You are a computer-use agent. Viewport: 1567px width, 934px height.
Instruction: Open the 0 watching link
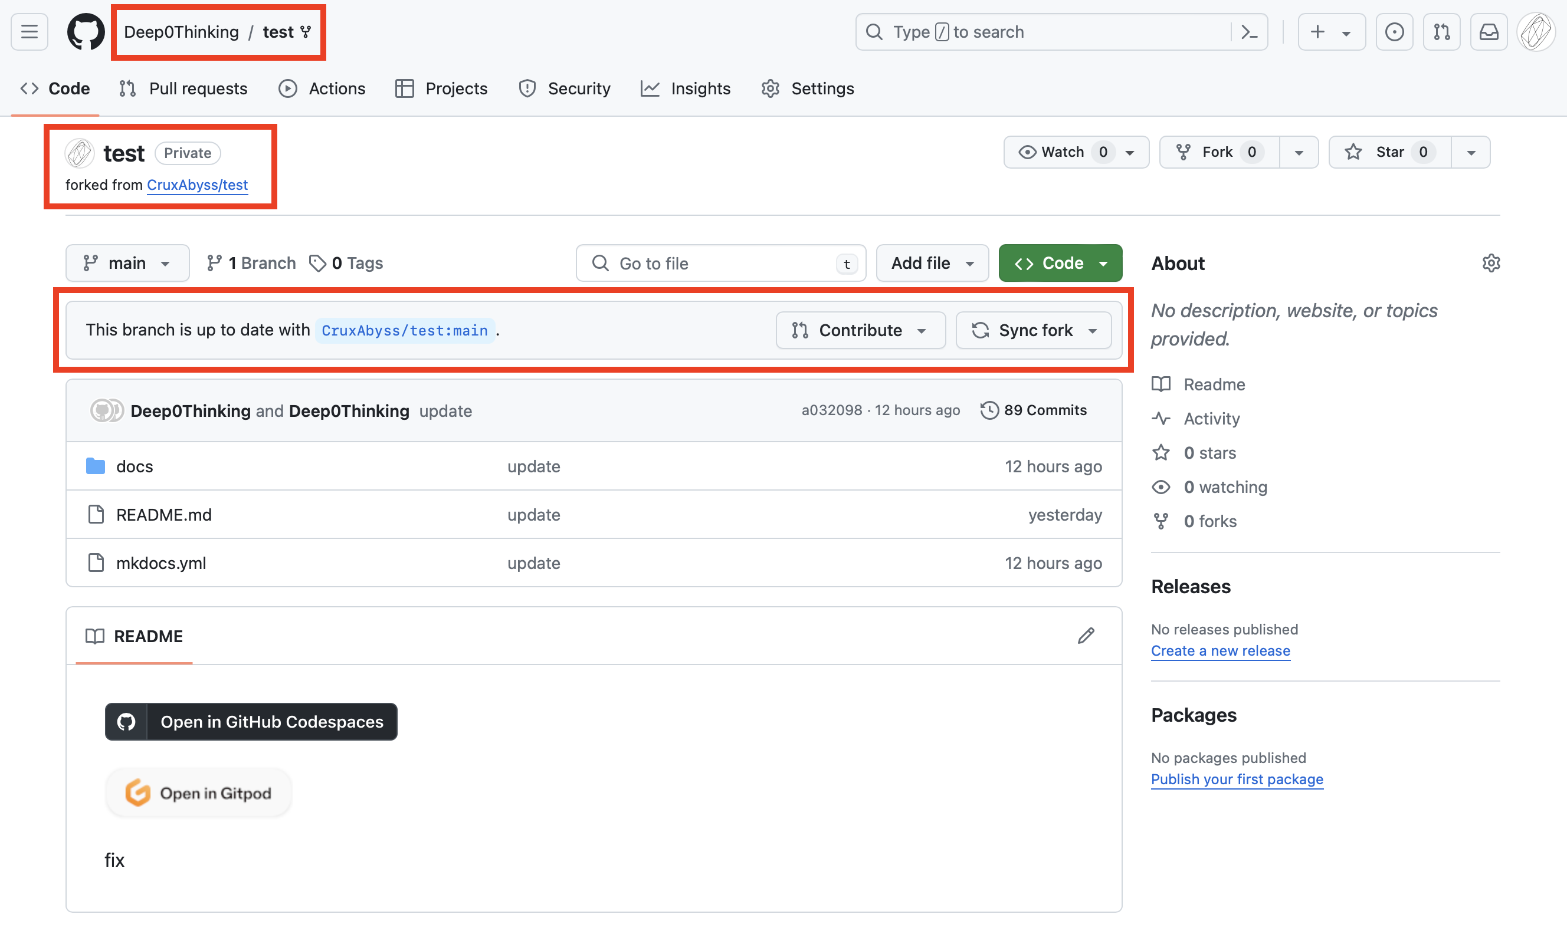1209,487
